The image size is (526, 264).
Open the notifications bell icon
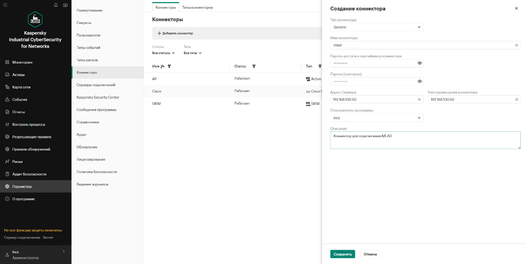click(x=56, y=5)
